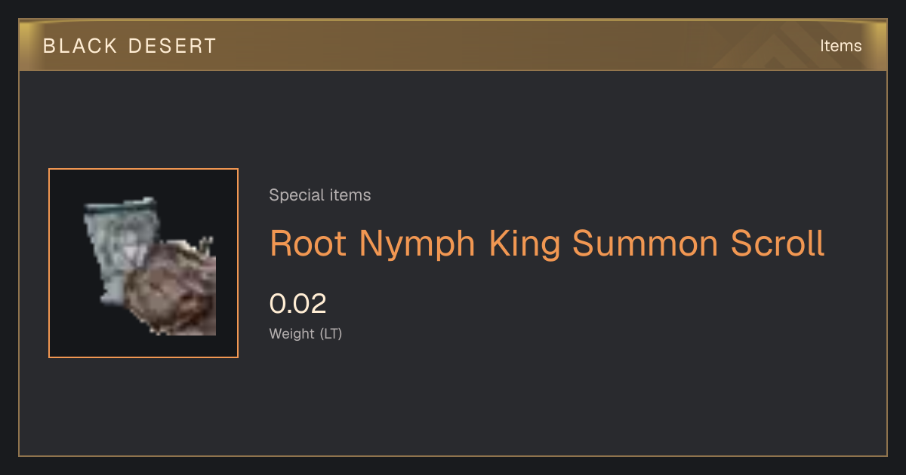Select the Special items category label
Image resolution: width=906 pixels, height=475 pixels.
tap(320, 195)
